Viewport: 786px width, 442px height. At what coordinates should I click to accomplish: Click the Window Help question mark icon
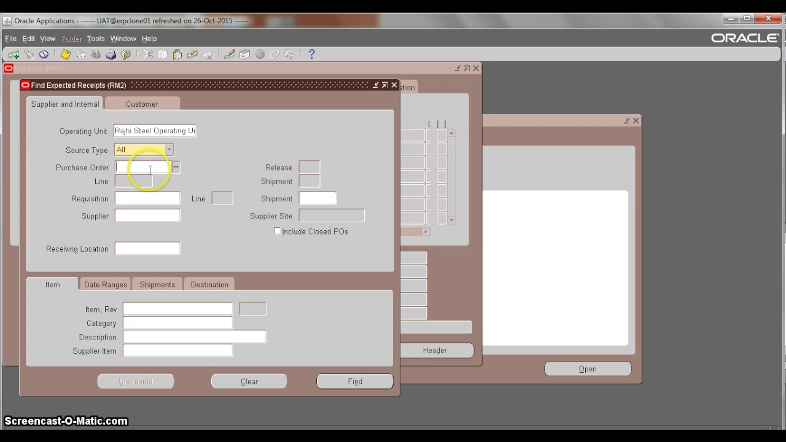click(311, 55)
